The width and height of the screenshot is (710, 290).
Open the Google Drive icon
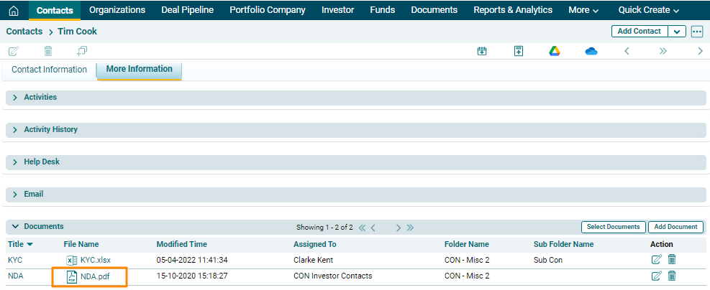[x=555, y=51]
